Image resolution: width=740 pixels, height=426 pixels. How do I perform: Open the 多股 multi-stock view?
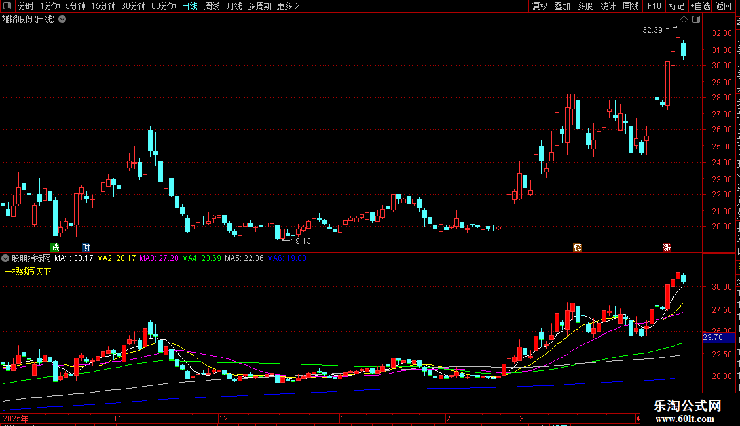pos(585,6)
